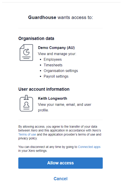Click the Timesheets permission item
The width and height of the screenshot is (123, 183).
(x=53, y=65)
